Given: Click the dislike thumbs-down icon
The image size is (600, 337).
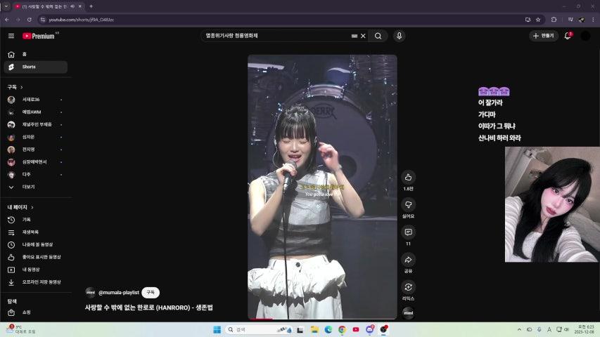Looking at the screenshot, I should tap(408, 204).
